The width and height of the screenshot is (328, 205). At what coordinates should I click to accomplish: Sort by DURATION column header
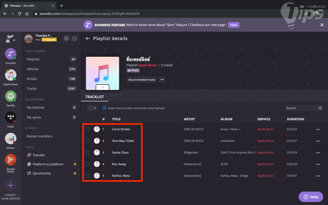(x=296, y=119)
